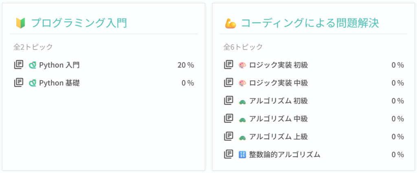Click the 0 % progress for アルゴリズム 上級
This screenshot has height=173, width=417.
pos(397,137)
